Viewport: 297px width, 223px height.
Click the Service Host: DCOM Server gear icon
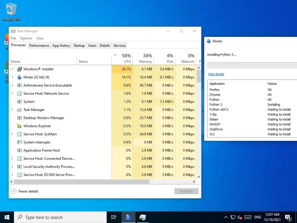coord(19,175)
